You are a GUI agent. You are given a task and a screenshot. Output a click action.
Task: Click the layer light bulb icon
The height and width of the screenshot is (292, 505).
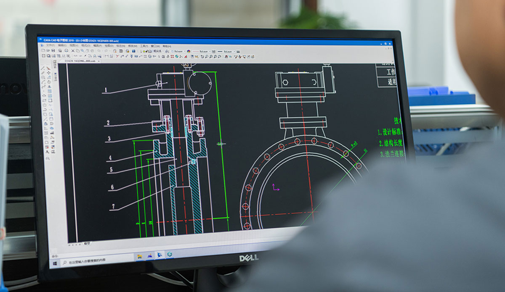coord(141,52)
